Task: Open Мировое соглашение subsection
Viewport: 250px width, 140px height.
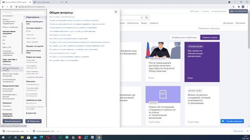Action: tap(35, 46)
